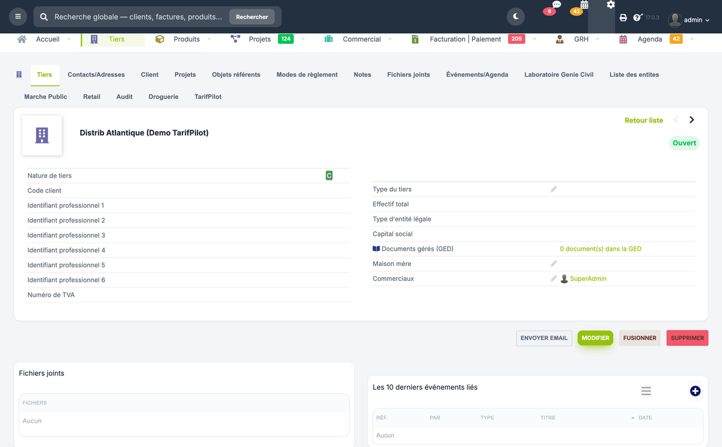The height and width of the screenshot is (447, 722).
Task: Click the search magnifier icon
Action: click(44, 17)
